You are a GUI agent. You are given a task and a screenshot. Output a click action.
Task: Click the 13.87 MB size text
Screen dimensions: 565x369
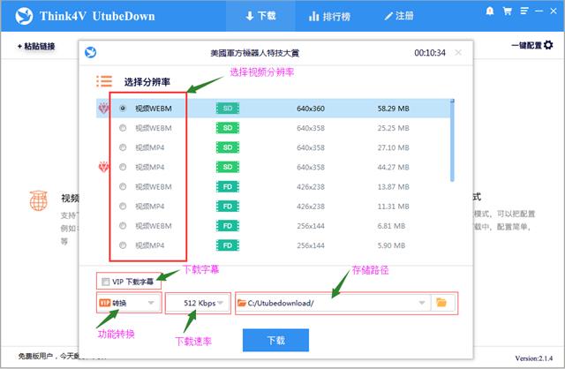point(394,187)
